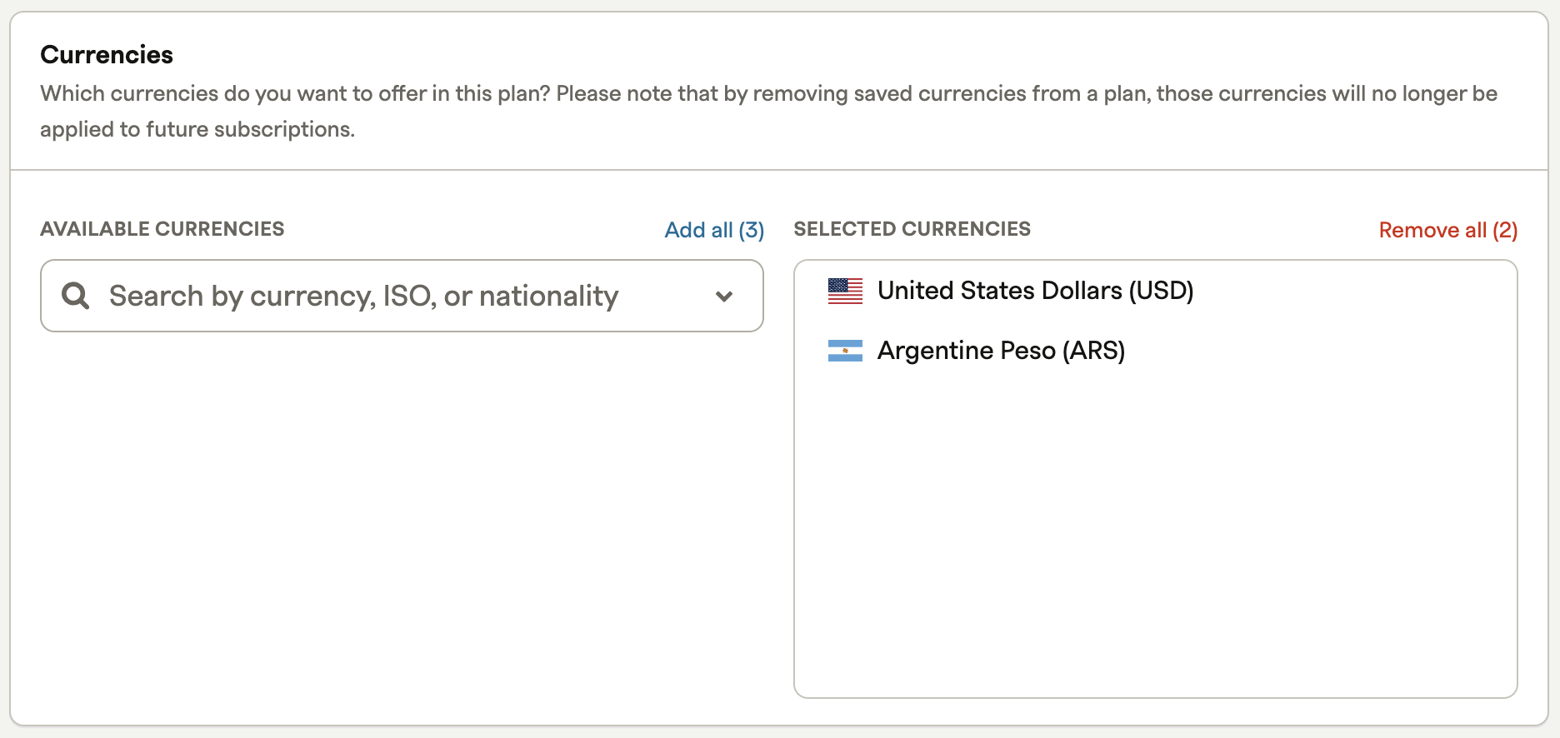
Task: Click the words 'United States Dollars'
Action: point(1000,291)
